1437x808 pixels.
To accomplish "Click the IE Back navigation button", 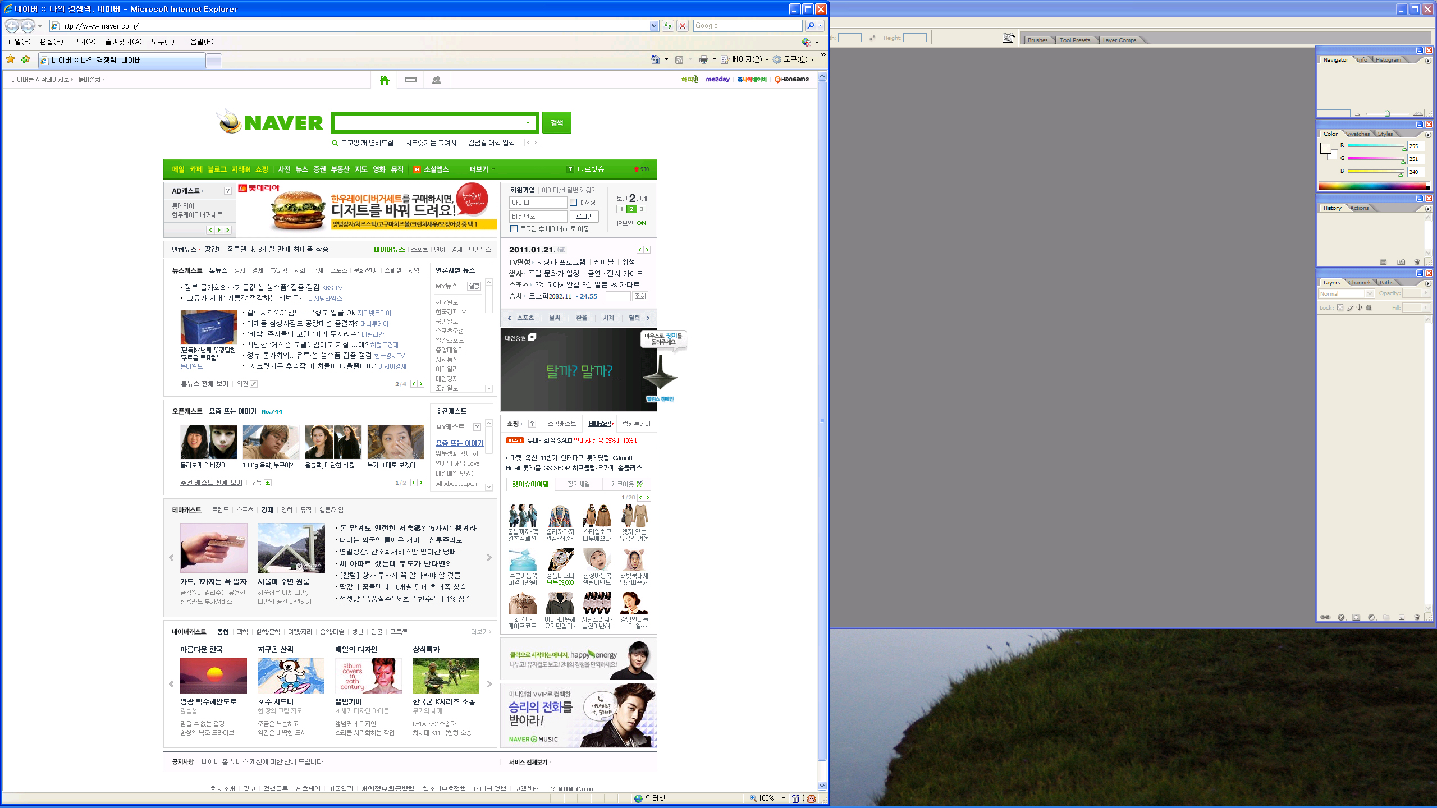I will point(12,26).
